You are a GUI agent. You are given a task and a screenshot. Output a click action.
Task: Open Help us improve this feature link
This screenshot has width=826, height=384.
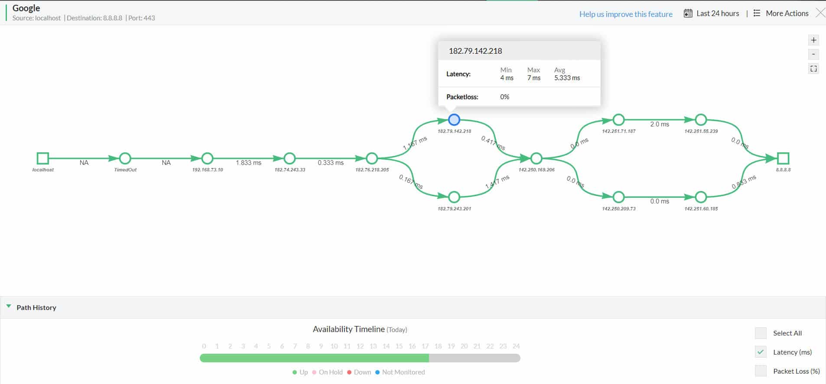[626, 14]
